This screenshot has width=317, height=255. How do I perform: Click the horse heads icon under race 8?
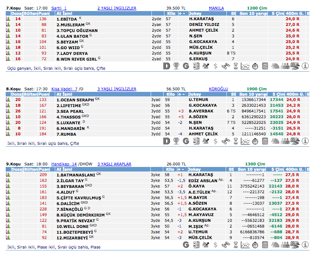[x=275, y=141]
